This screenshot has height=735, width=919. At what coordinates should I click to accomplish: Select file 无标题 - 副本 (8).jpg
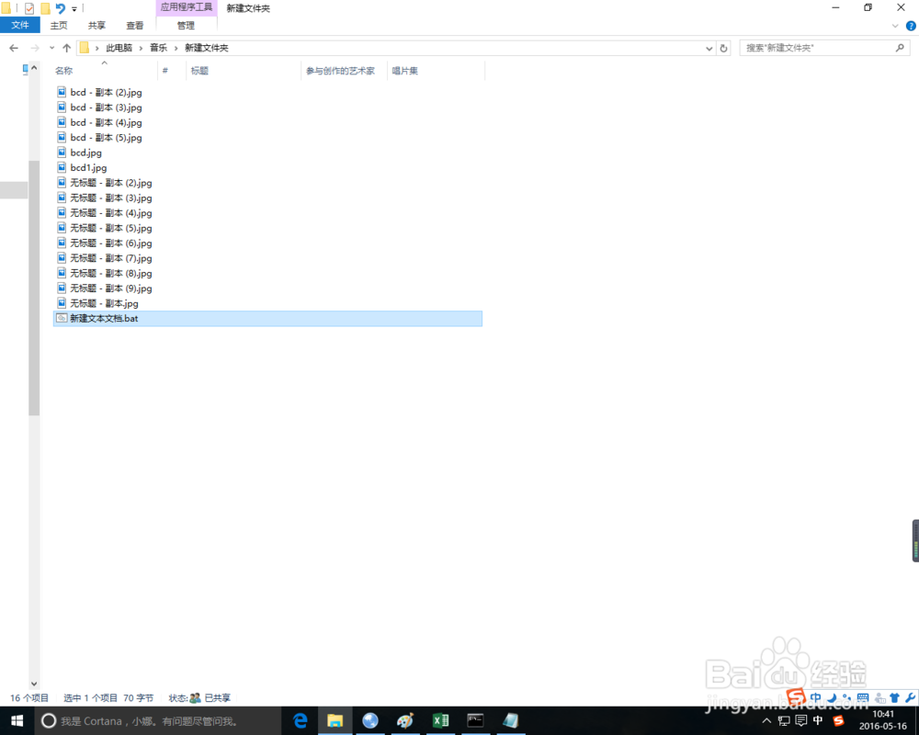pyautogui.click(x=111, y=274)
